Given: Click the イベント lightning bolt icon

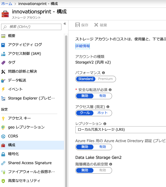Looking at the screenshot, I should coord(3,89).
